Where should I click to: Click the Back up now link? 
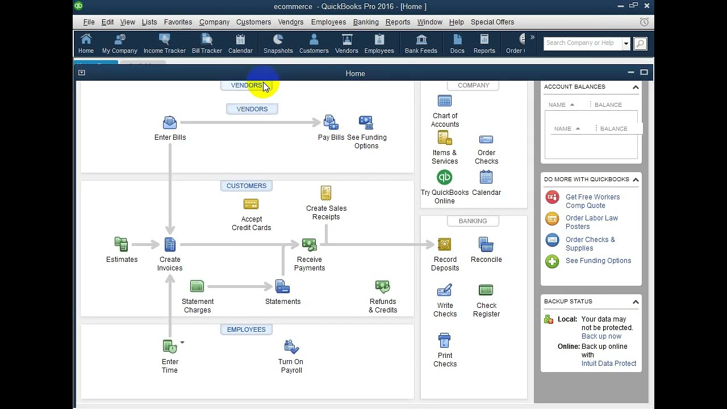[x=601, y=336]
